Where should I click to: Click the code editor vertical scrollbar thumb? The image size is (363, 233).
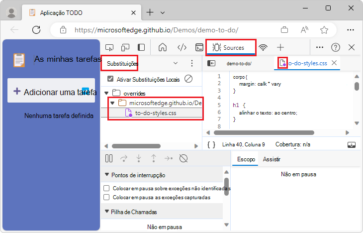[x=357, y=86]
